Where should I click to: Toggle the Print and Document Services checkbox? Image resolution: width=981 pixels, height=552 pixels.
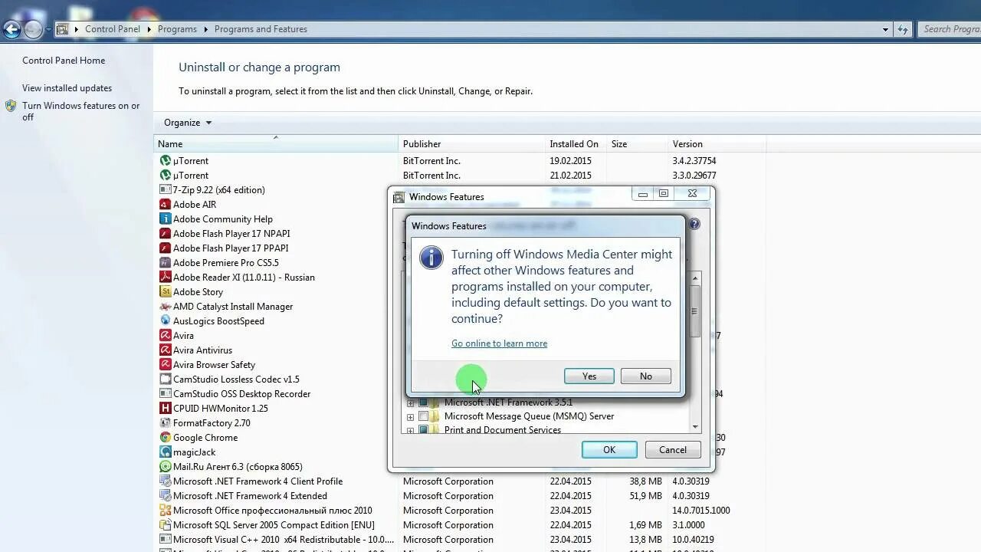point(423,430)
